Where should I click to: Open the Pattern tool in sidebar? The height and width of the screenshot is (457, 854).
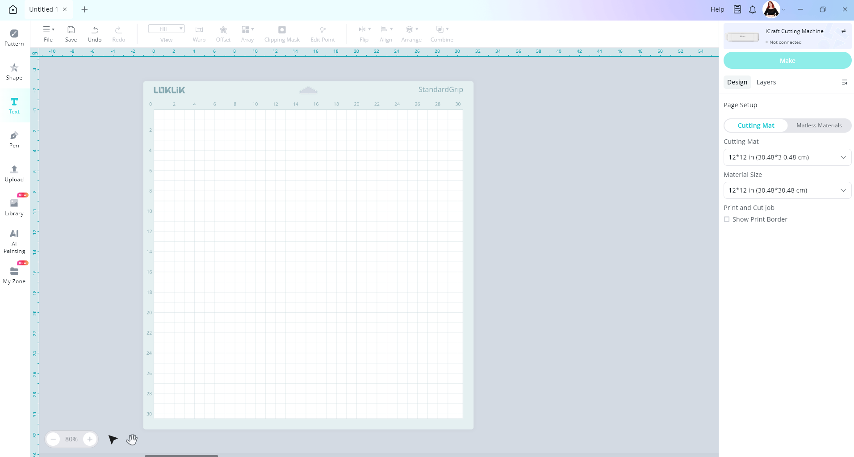(14, 38)
